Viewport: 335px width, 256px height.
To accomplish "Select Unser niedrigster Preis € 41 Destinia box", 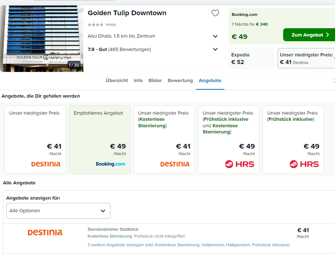I will click(306, 58).
